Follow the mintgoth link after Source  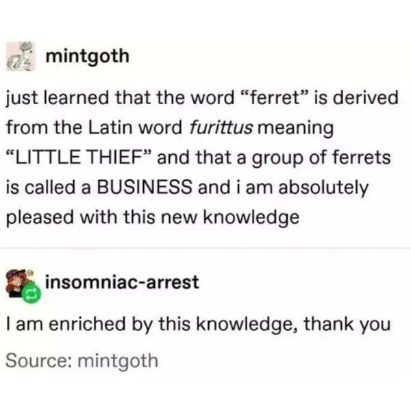pos(118,361)
